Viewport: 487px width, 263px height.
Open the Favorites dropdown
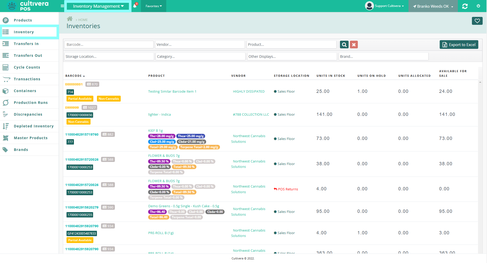[x=153, y=6]
